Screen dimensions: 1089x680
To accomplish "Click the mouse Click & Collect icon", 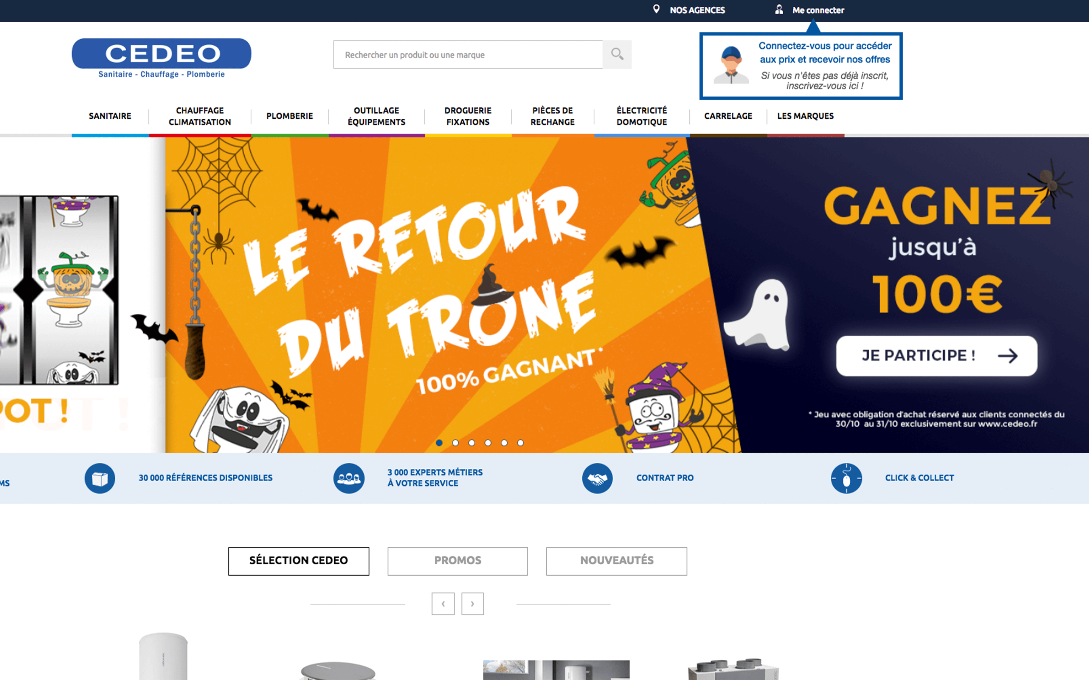I will click(x=846, y=478).
